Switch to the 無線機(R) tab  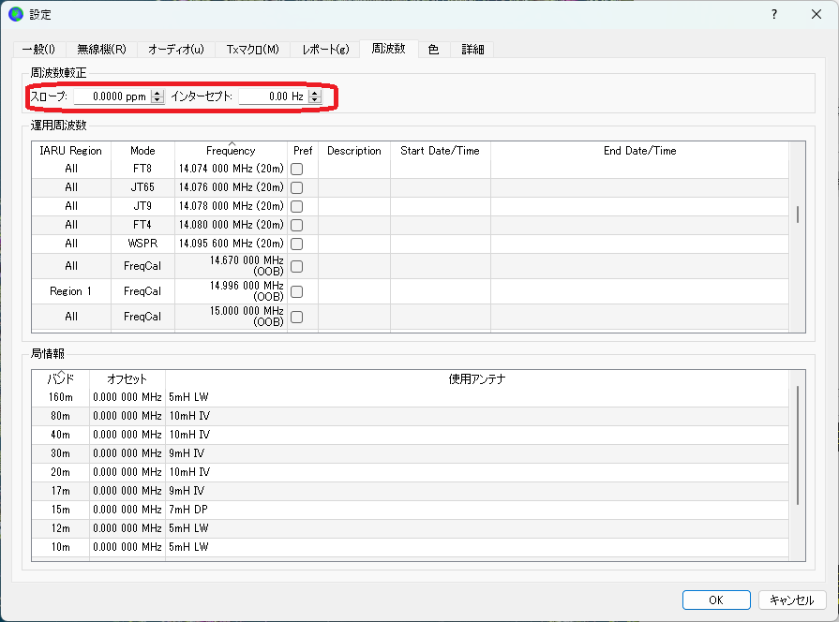pyautogui.click(x=101, y=50)
